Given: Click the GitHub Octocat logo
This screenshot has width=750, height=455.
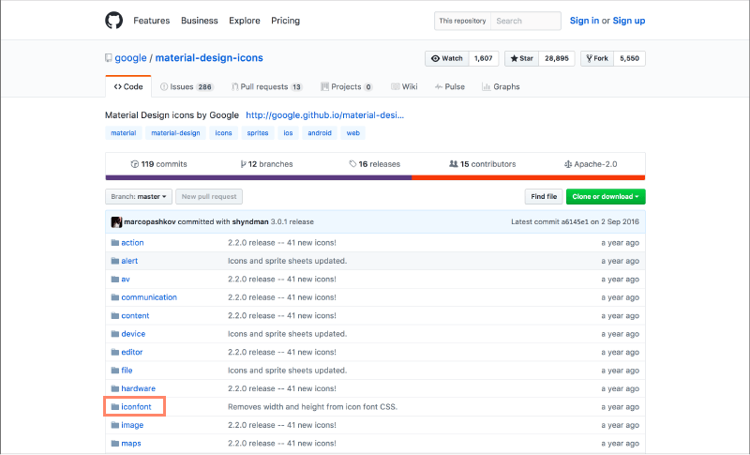Looking at the screenshot, I should tap(113, 21).
